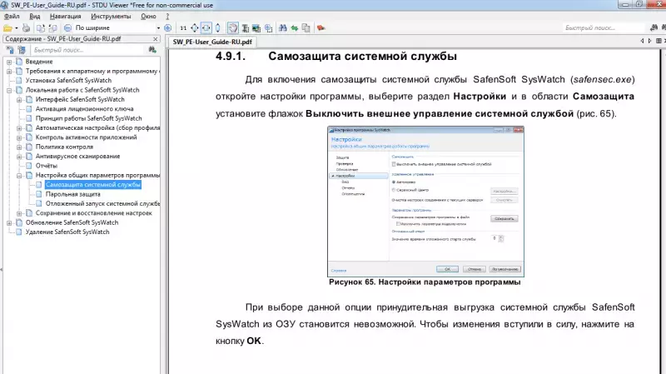Expand Сохранение и восстановление настроек node
This screenshot has width=666, height=374.
point(19,213)
